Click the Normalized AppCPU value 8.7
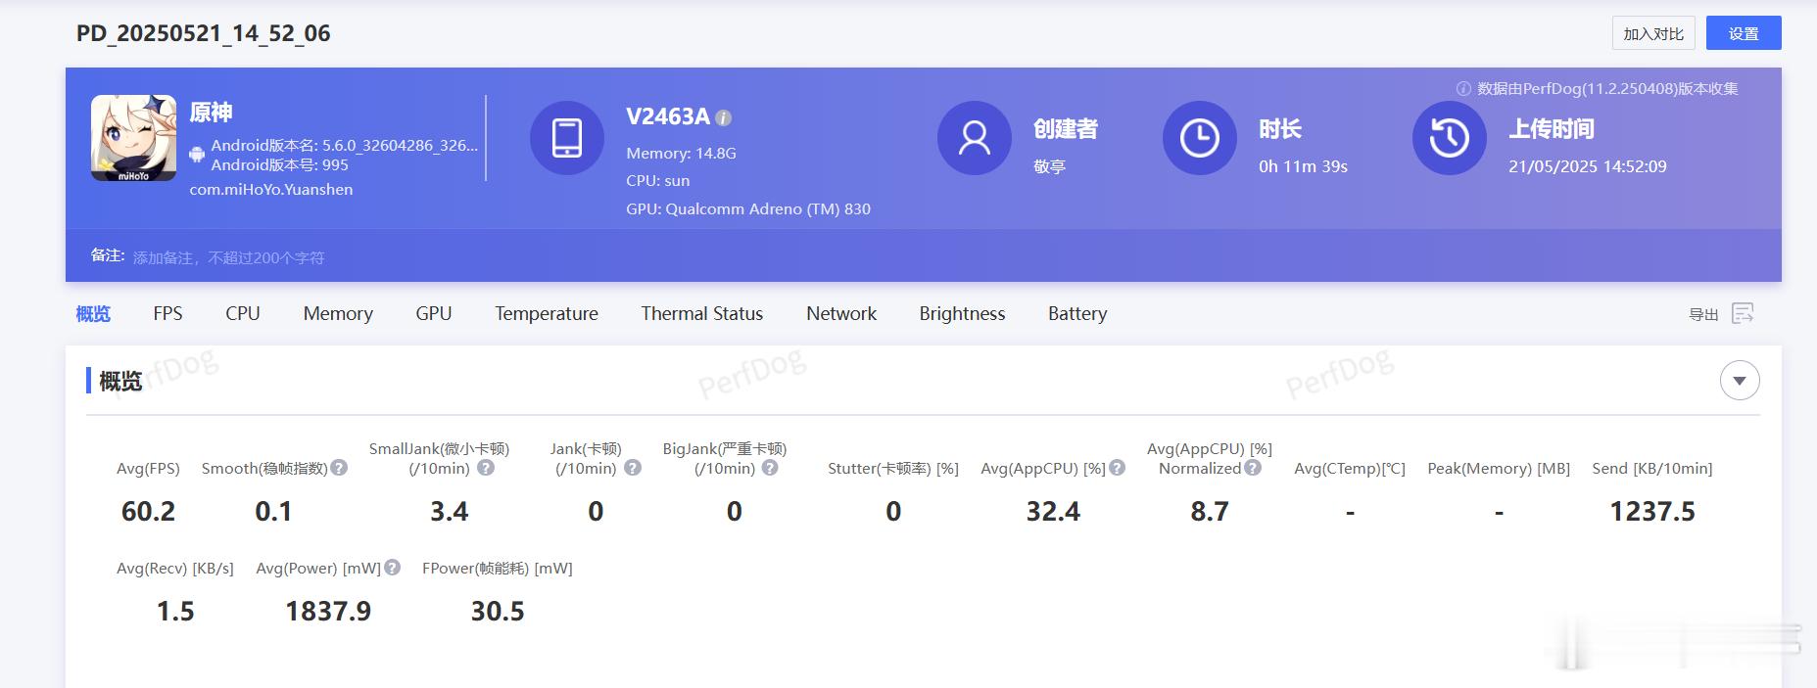This screenshot has width=1817, height=688. coord(1210,511)
